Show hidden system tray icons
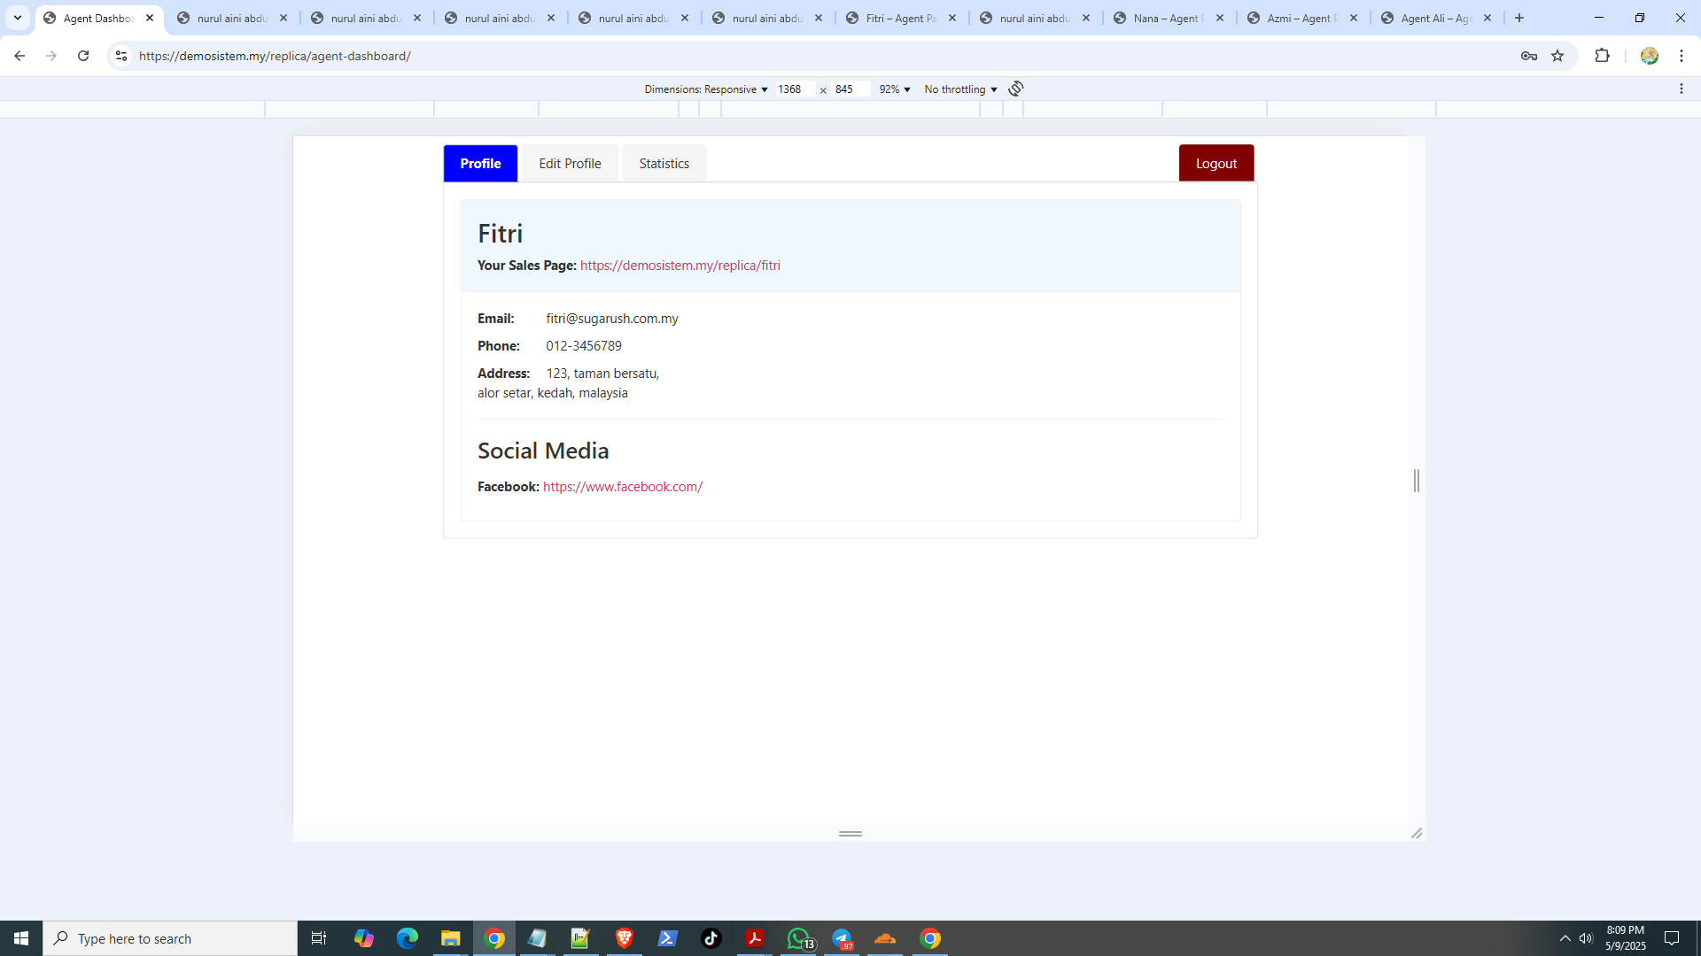 1565,938
